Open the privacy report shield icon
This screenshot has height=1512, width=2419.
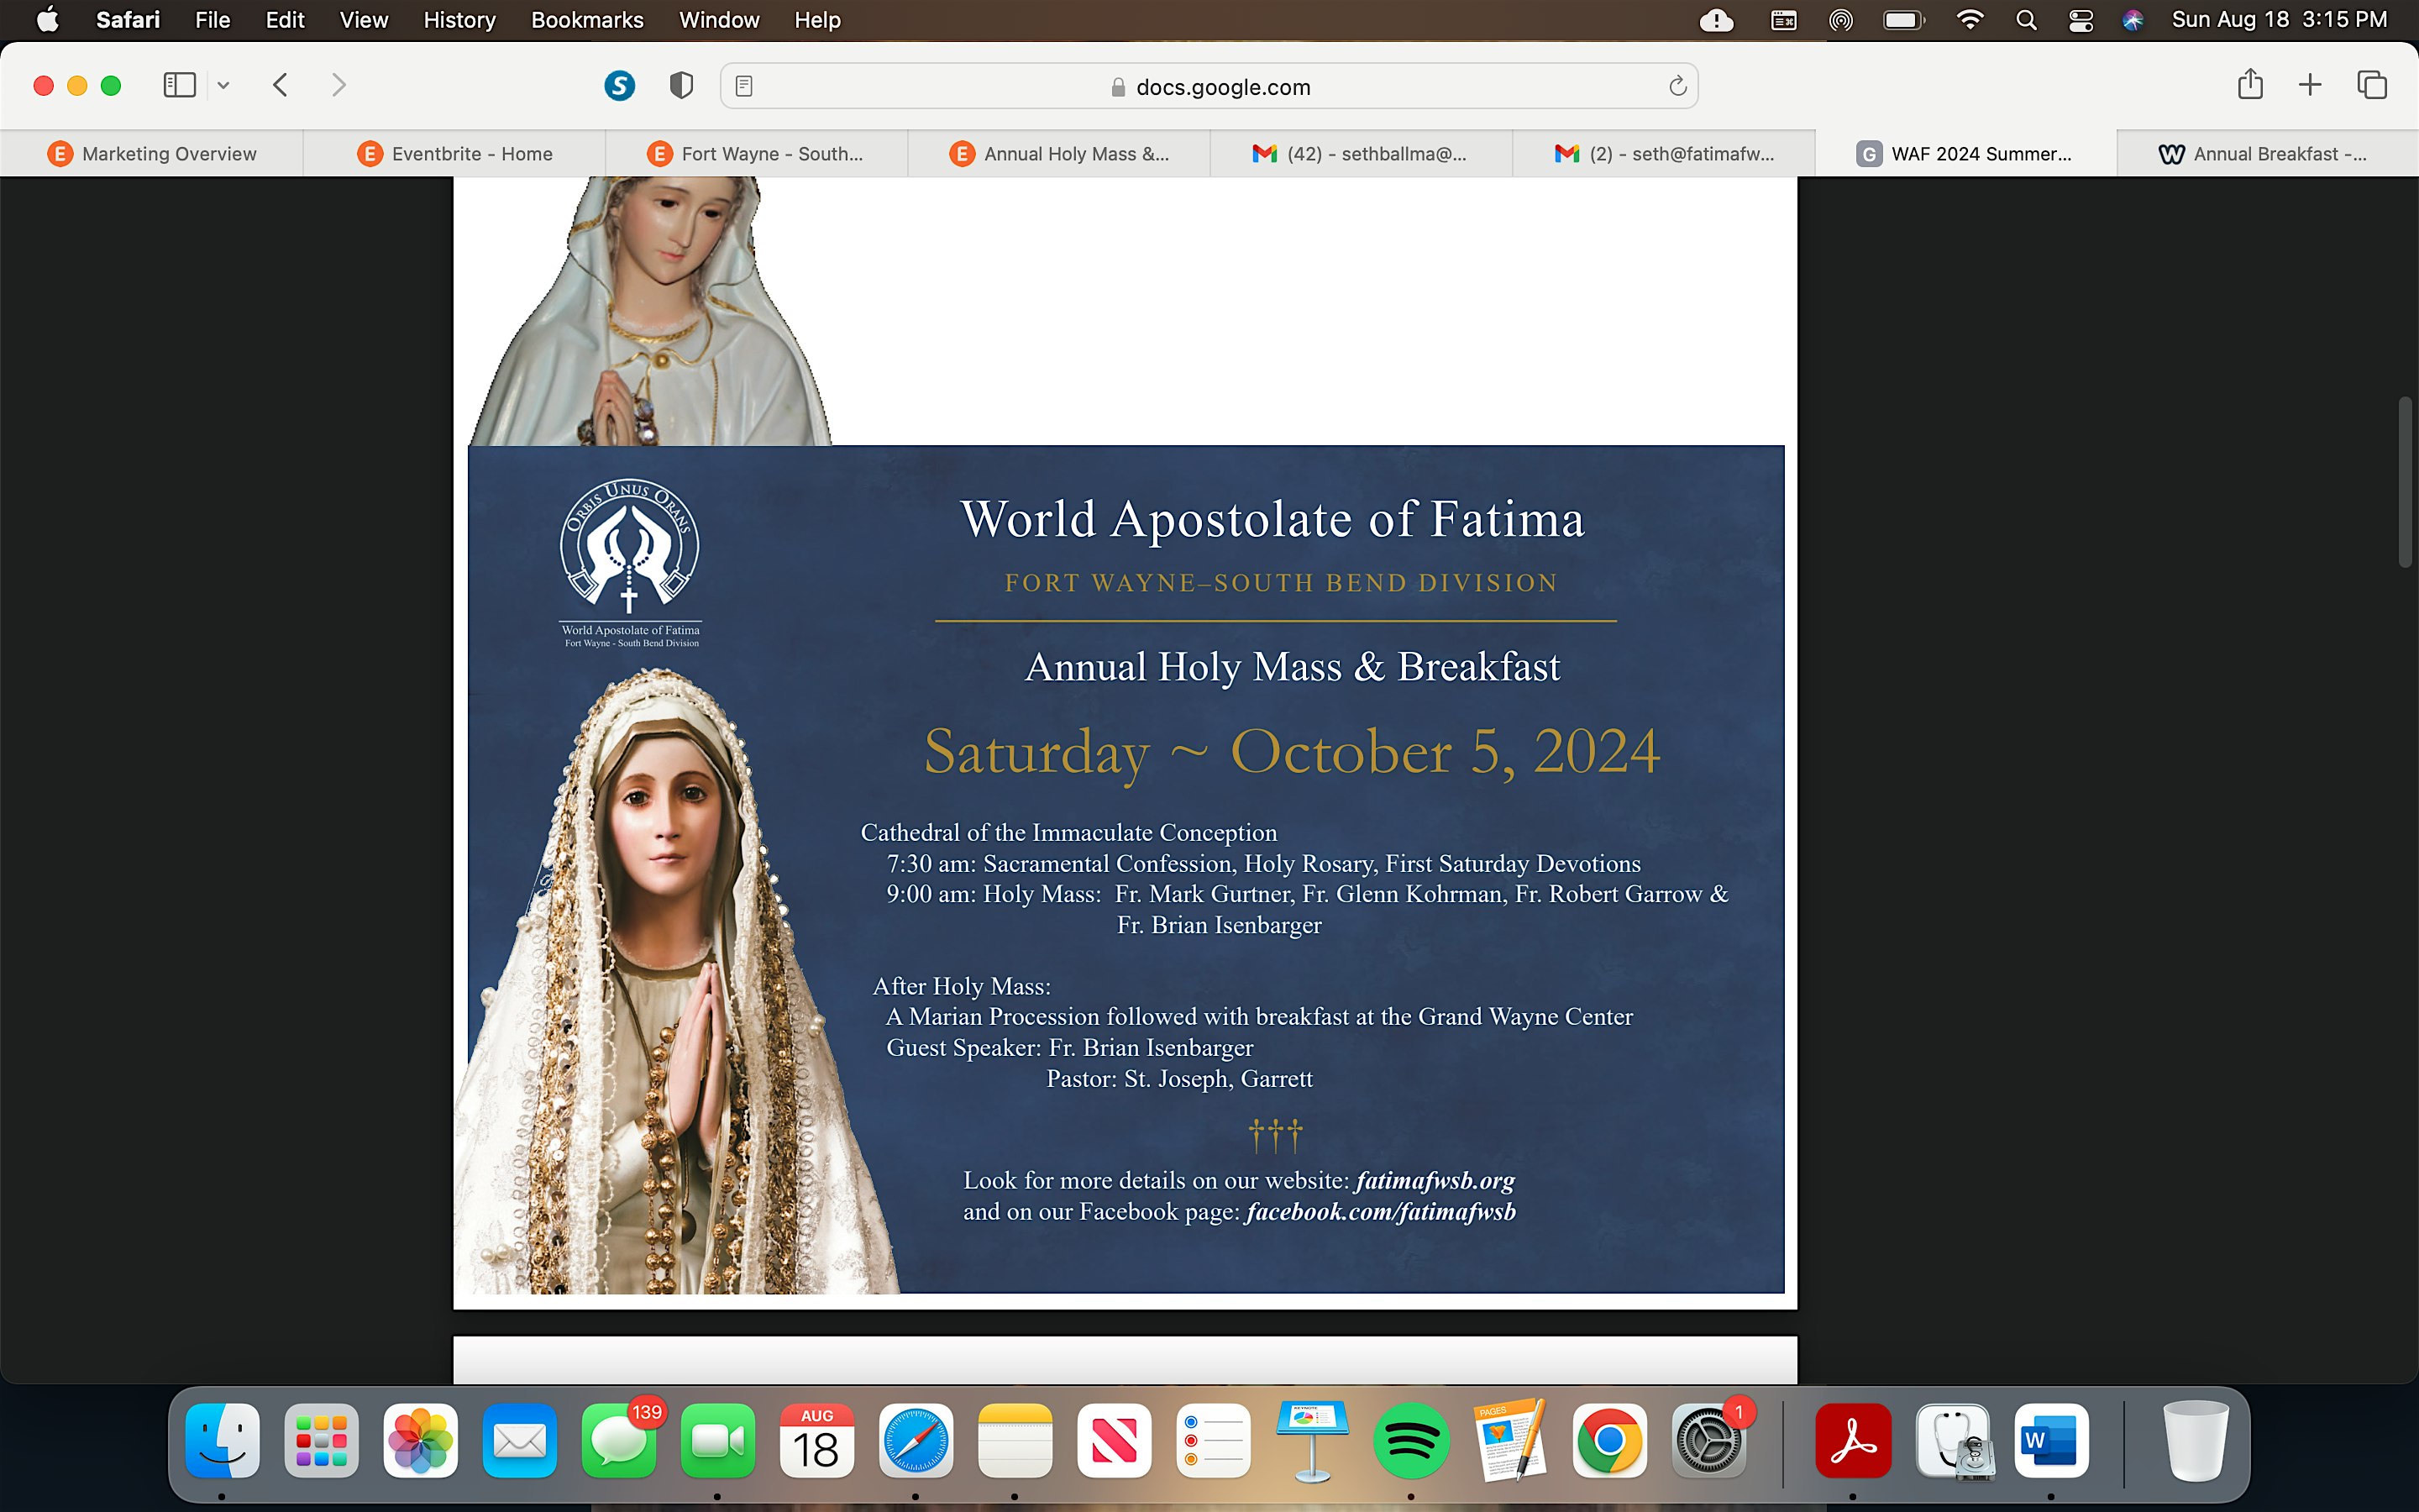pyautogui.click(x=682, y=86)
